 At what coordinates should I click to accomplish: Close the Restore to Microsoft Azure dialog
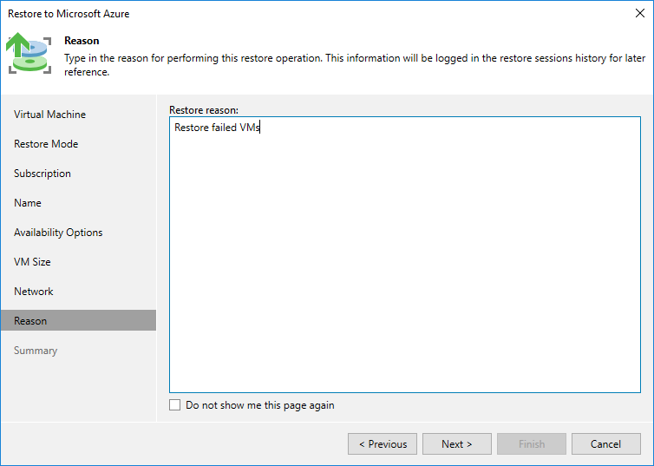639,14
